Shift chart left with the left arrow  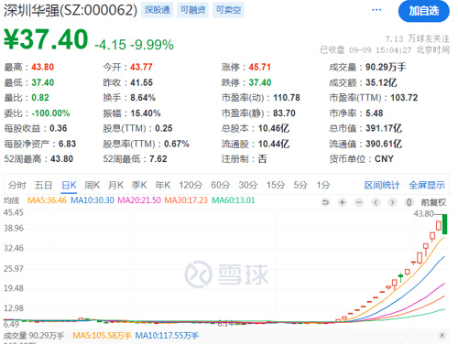tap(376, 202)
